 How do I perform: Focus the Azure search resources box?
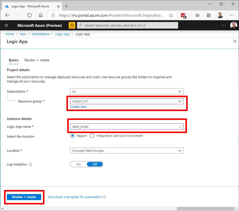128,25
